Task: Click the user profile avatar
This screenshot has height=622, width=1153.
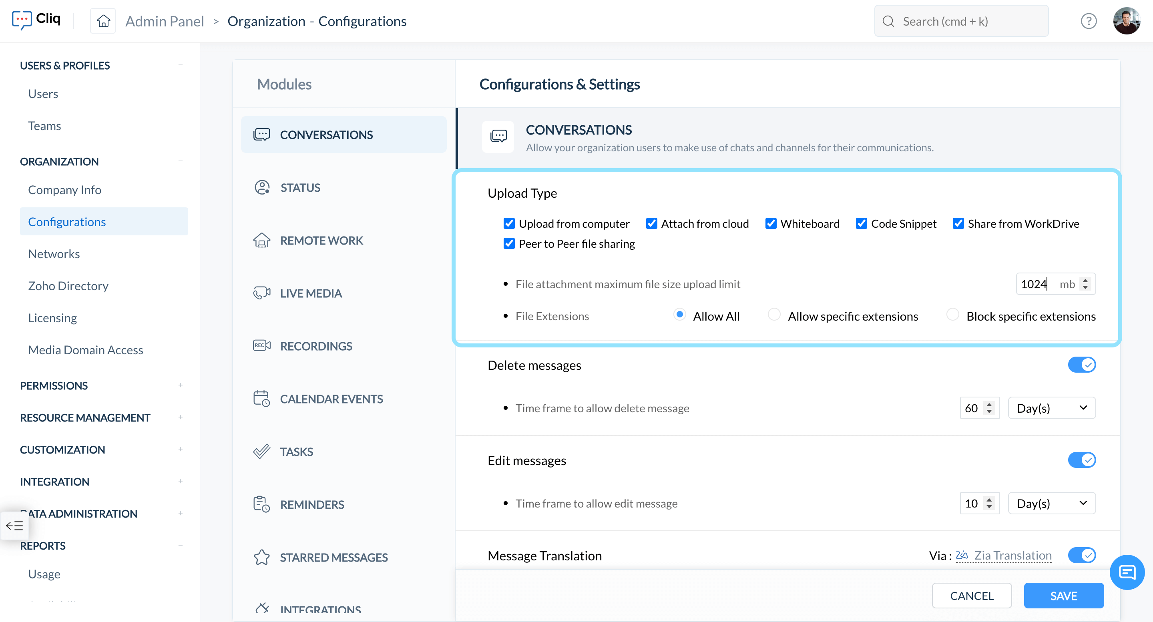Action: pyautogui.click(x=1126, y=21)
